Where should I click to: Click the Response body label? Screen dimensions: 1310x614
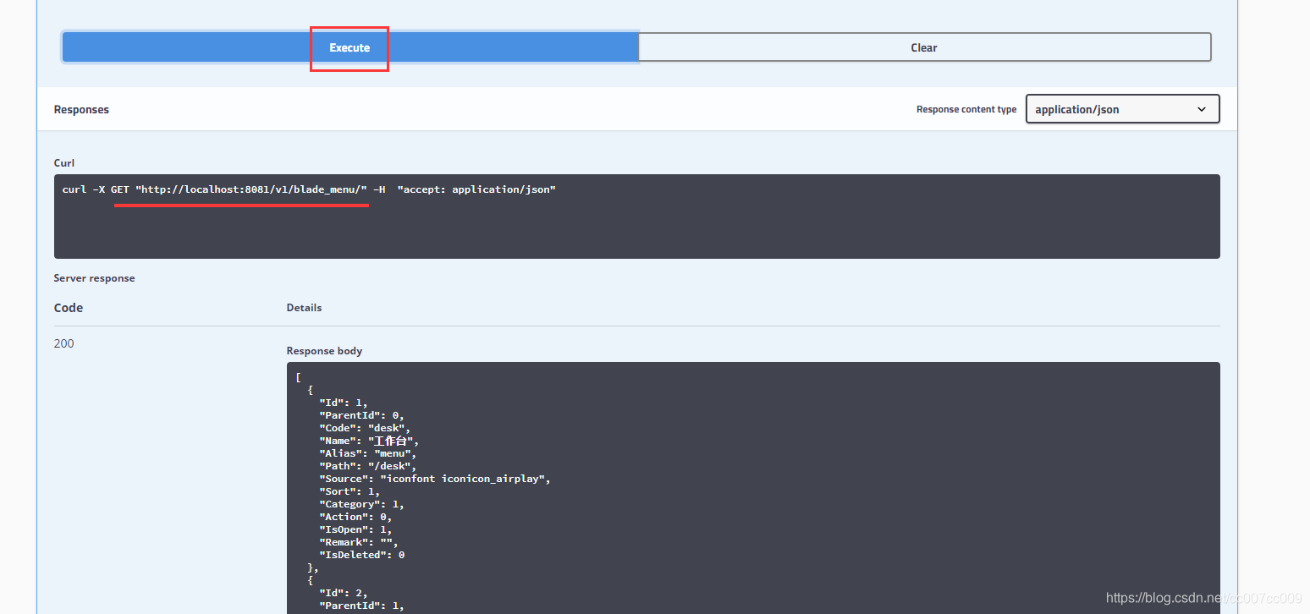coord(324,351)
